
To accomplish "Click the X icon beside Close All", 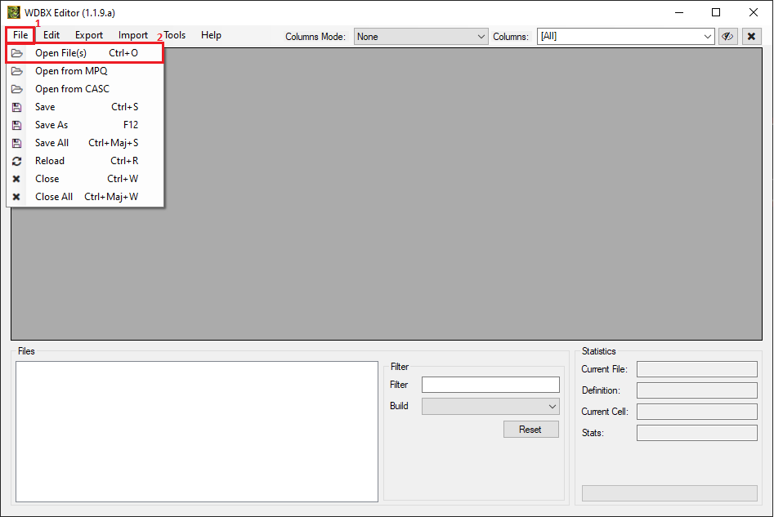I will [16, 197].
